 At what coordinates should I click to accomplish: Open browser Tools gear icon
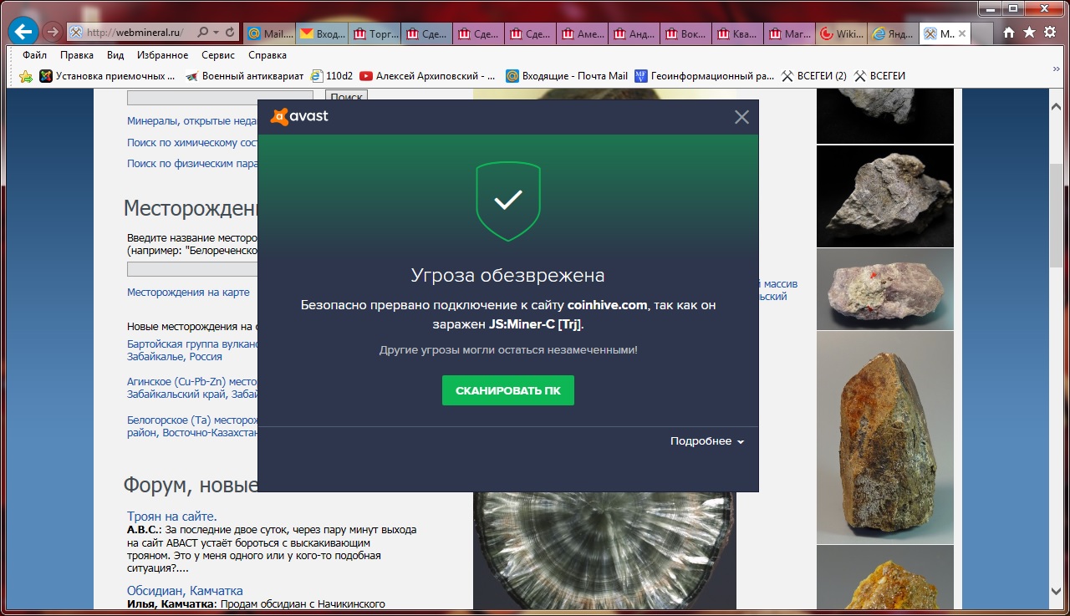pyautogui.click(x=1049, y=33)
